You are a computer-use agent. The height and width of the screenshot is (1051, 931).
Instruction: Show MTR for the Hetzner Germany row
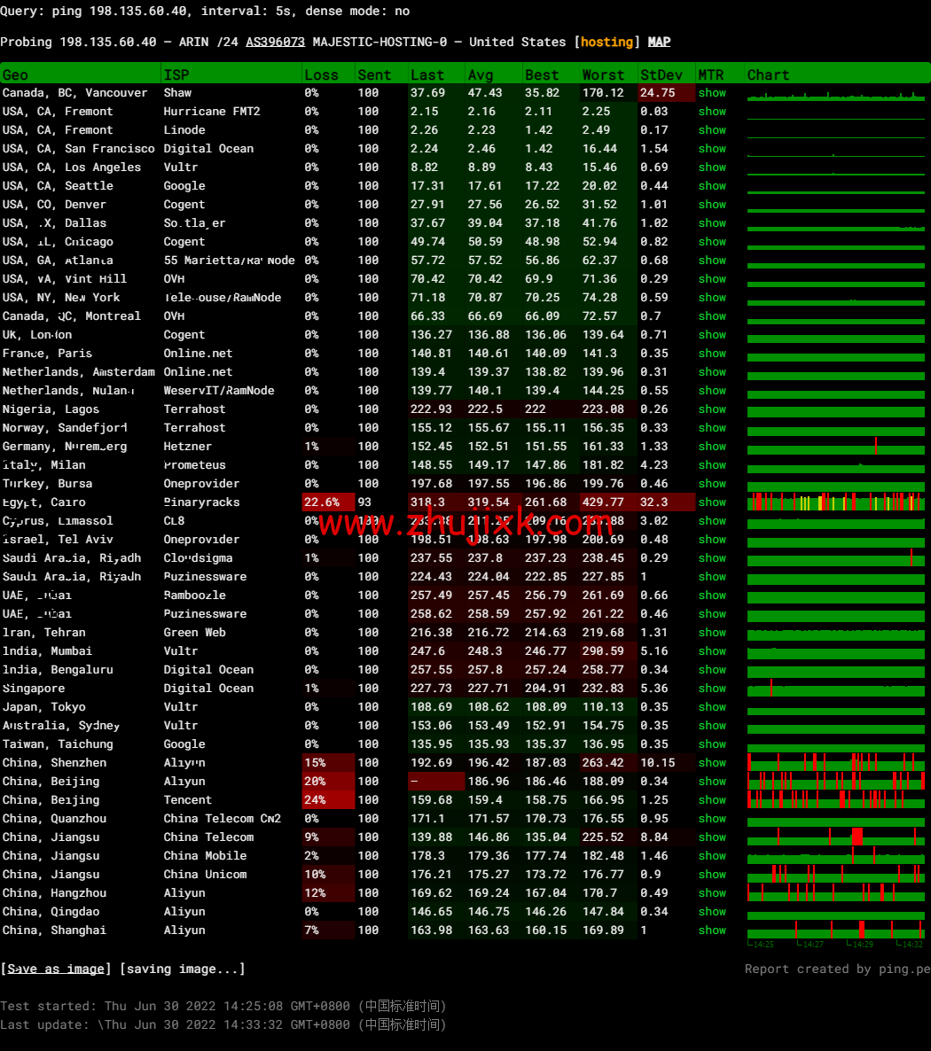(713, 446)
